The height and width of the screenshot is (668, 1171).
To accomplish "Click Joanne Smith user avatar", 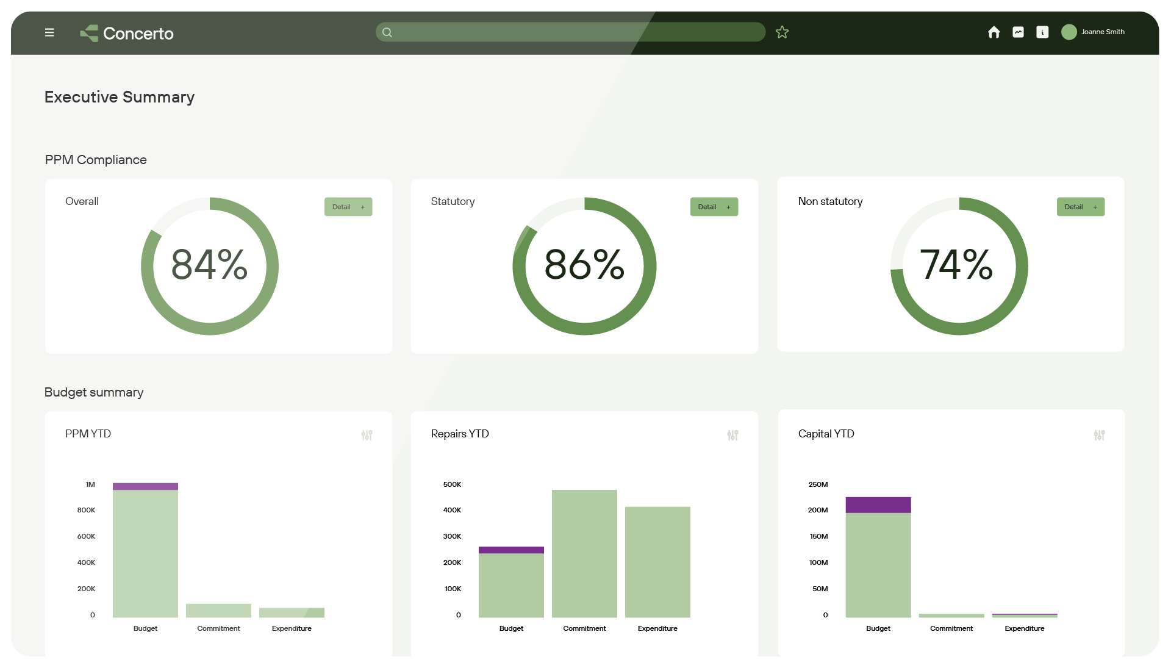I will [x=1069, y=32].
